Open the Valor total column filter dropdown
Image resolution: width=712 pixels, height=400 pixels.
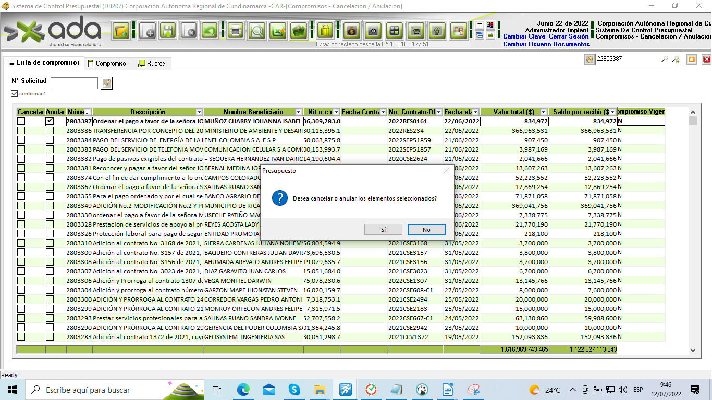pyautogui.click(x=544, y=112)
